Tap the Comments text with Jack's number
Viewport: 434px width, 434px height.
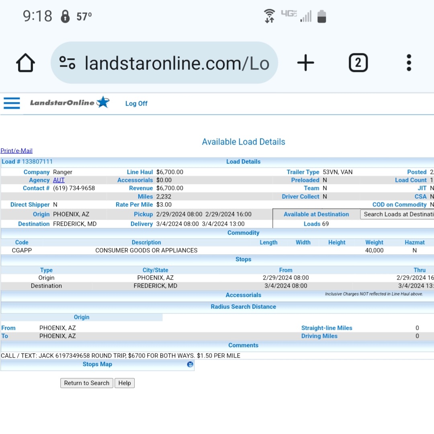point(121,356)
